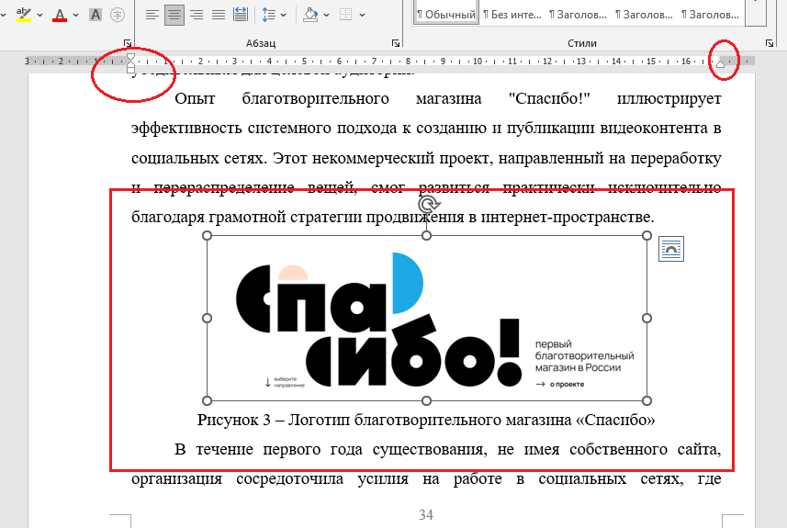Apply distributed alignment
Viewport: 787px width, 528px height.
coord(241,15)
